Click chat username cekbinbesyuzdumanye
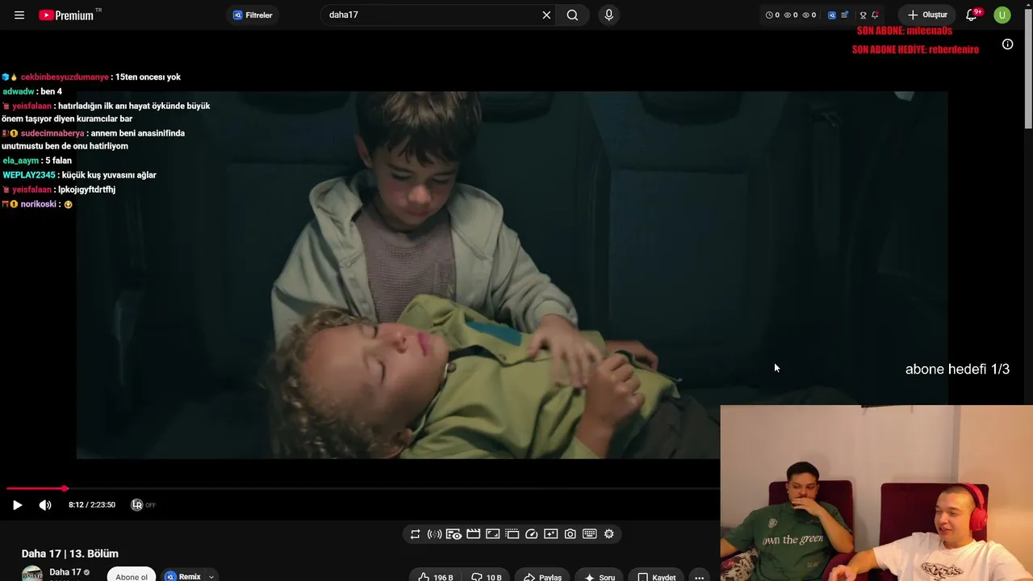 pyautogui.click(x=65, y=77)
